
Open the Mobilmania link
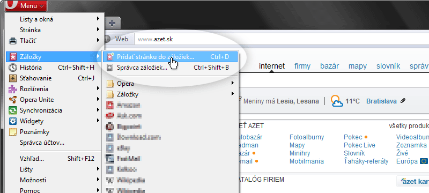click(306, 161)
